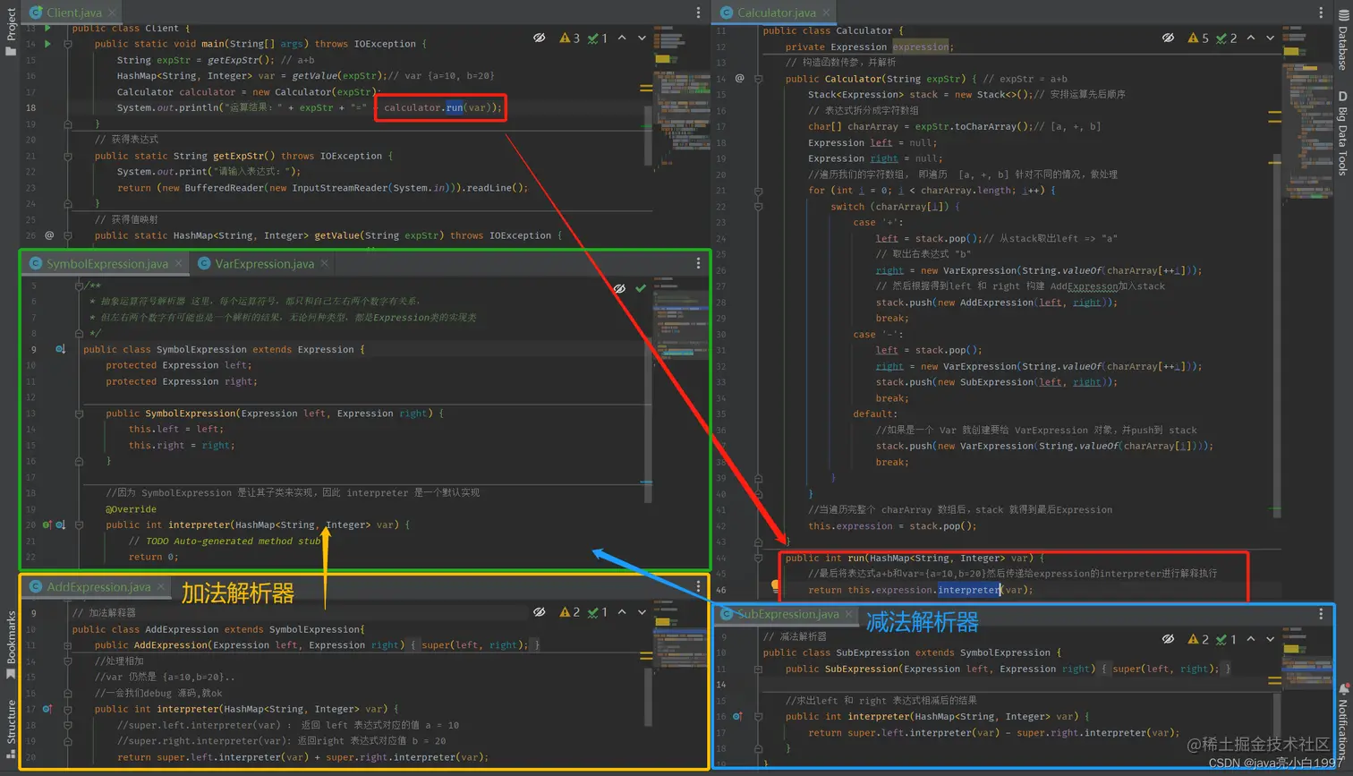Open the 3 warnings indicator in Client.java
This screenshot has width=1353, height=776.
pyautogui.click(x=570, y=38)
